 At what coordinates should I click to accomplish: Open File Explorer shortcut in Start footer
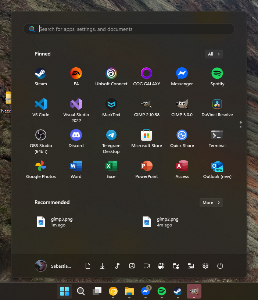point(191,266)
